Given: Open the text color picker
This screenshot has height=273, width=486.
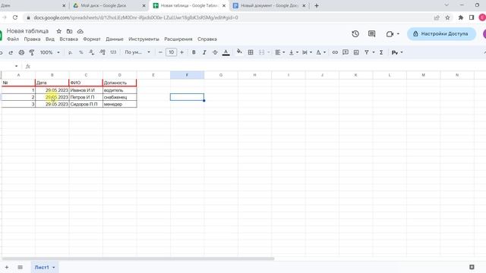Looking at the screenshot, I should tap(226, 52).
